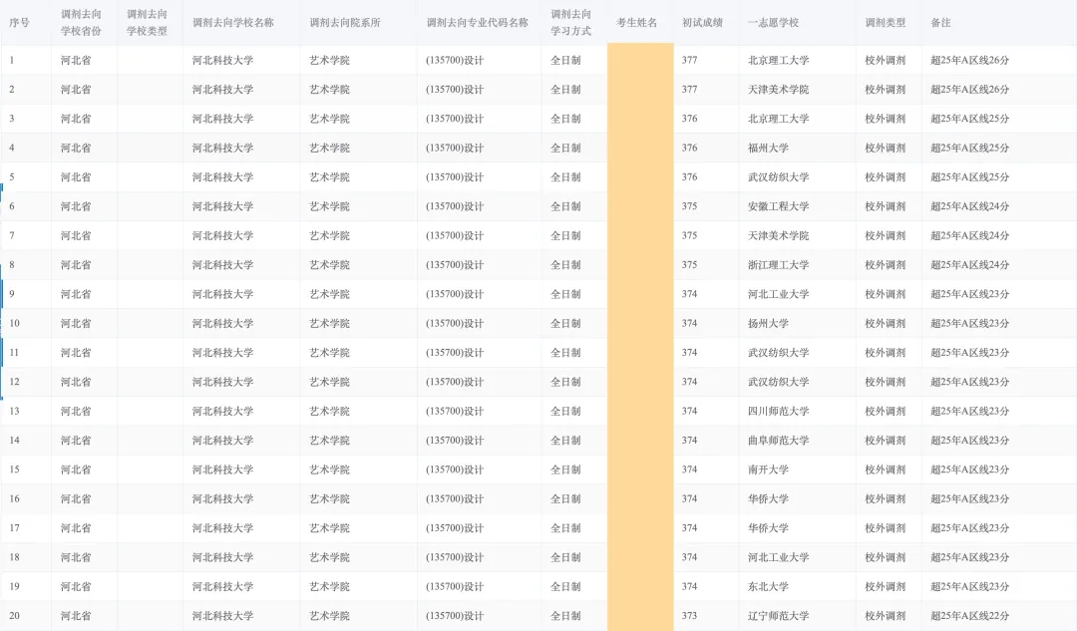1077x631 pixels.
Task: Click 河北科技大学 in row 2
Action: [222, 90]
